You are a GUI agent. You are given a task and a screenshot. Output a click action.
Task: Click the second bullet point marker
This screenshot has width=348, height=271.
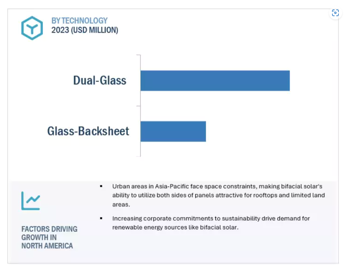pyautogui.click(x=101, y=218)
